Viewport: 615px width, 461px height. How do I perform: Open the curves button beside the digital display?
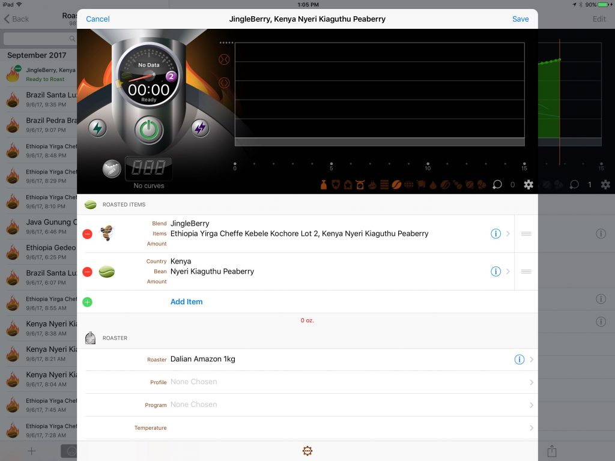pyautogui.click(x=111, y=170)
